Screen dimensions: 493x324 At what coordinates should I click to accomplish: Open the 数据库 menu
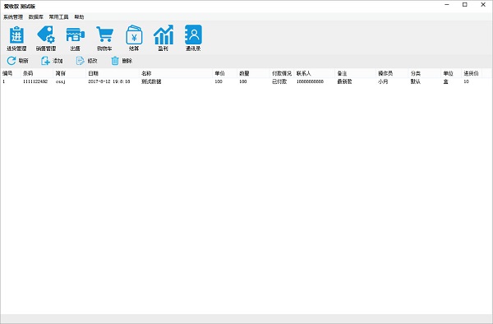tap(36, 17)
